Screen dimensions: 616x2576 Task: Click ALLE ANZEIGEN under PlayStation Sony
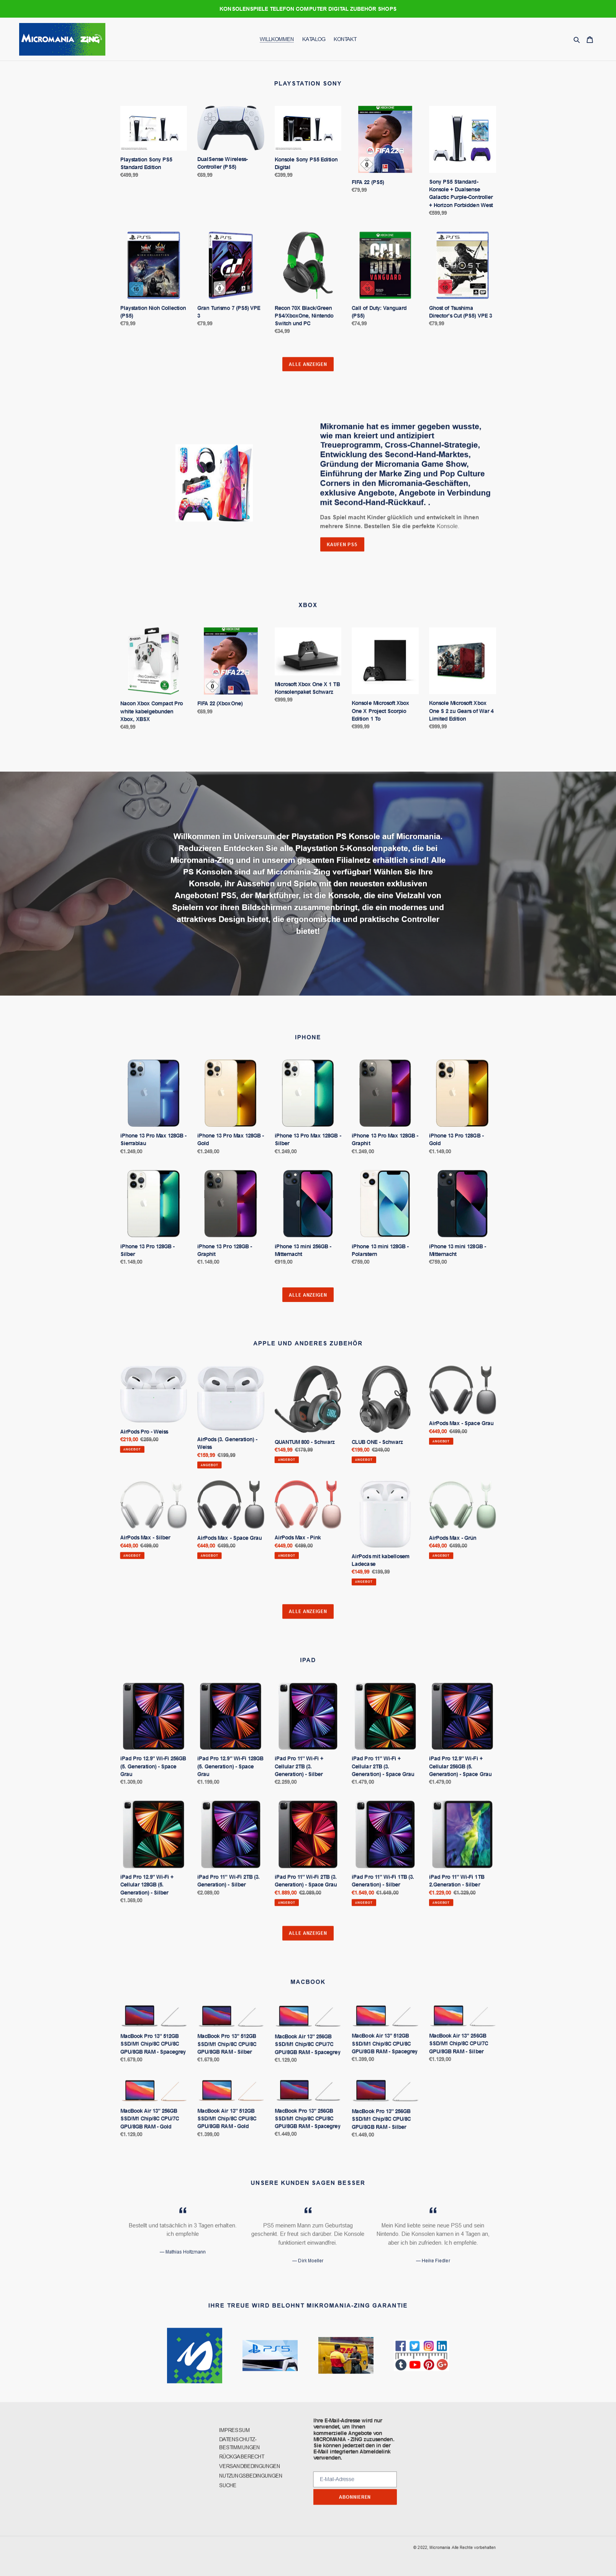(308, 364)
